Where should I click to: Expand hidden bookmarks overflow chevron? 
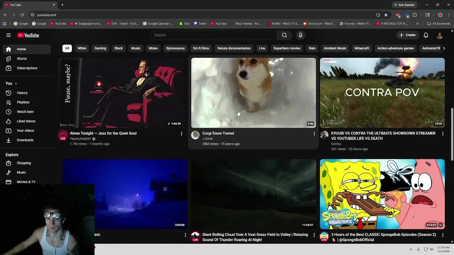pyautogui.click(x=417, y=24)
